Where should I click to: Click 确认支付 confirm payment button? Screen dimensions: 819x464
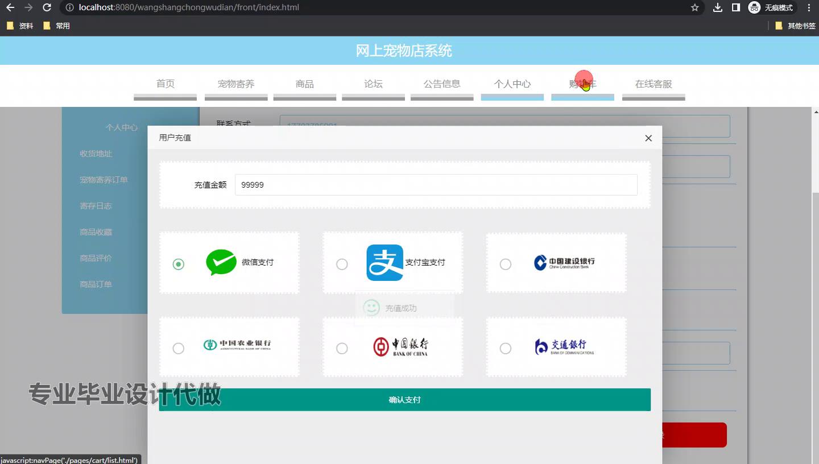tap(405, 400)
